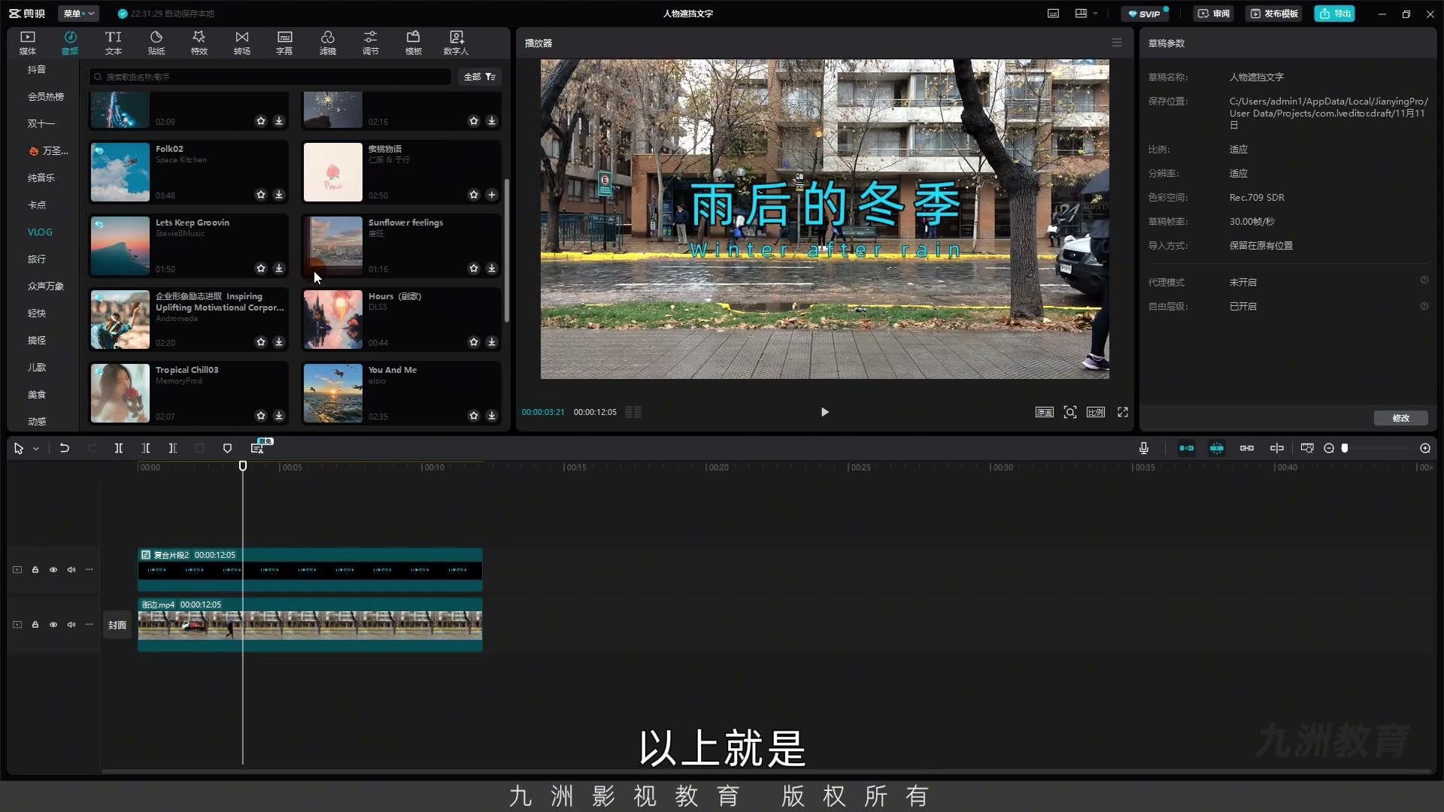Open the shortcuts keyboard icon in title bar
This screenshot has width=1444, height=812.
[1053, 14]
